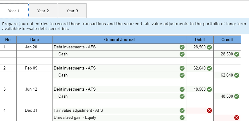249x124 pixels.
Task: Click the Debit column header
Action: (200, 40)
